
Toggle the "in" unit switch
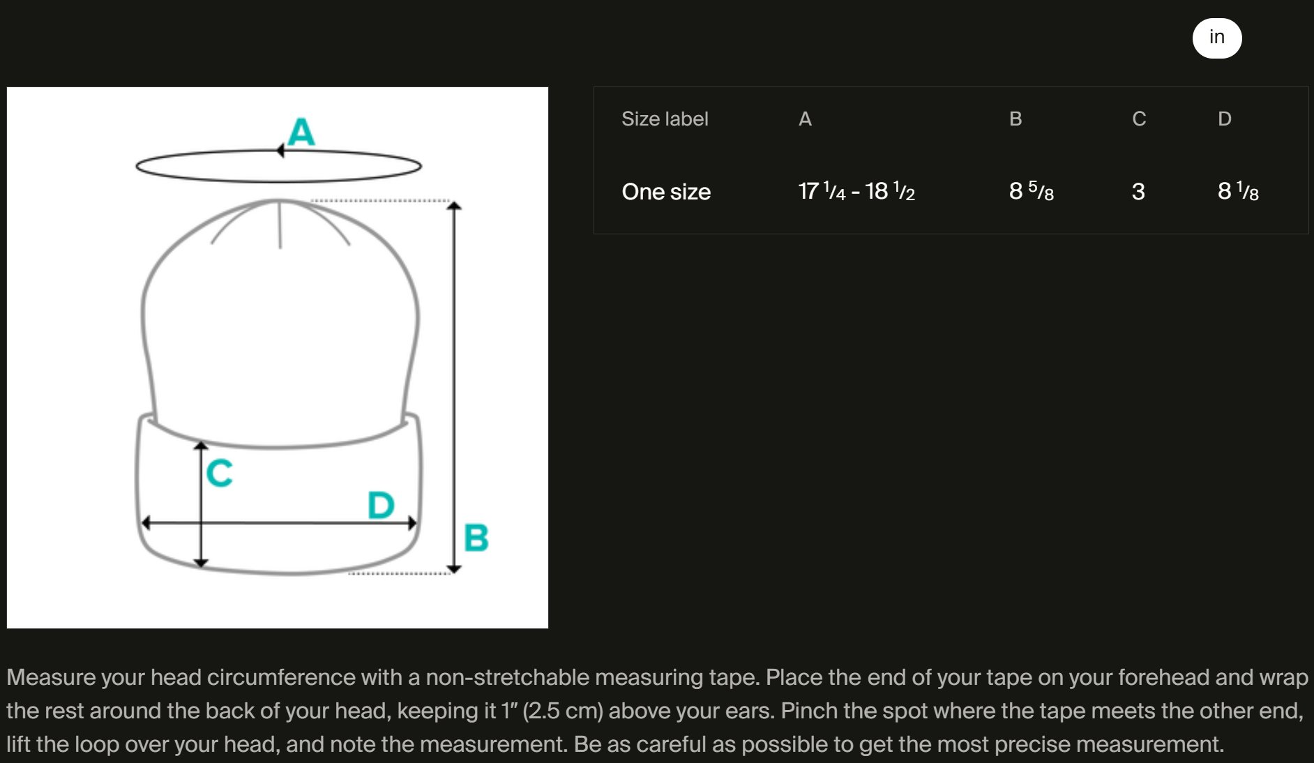pyautogui.click(x=1216, y=38)
